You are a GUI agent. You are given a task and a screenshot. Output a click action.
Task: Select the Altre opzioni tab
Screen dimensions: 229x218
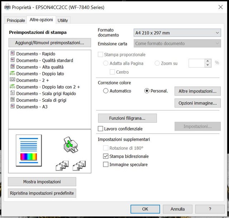pyautogui.click(x=41, y=20)
